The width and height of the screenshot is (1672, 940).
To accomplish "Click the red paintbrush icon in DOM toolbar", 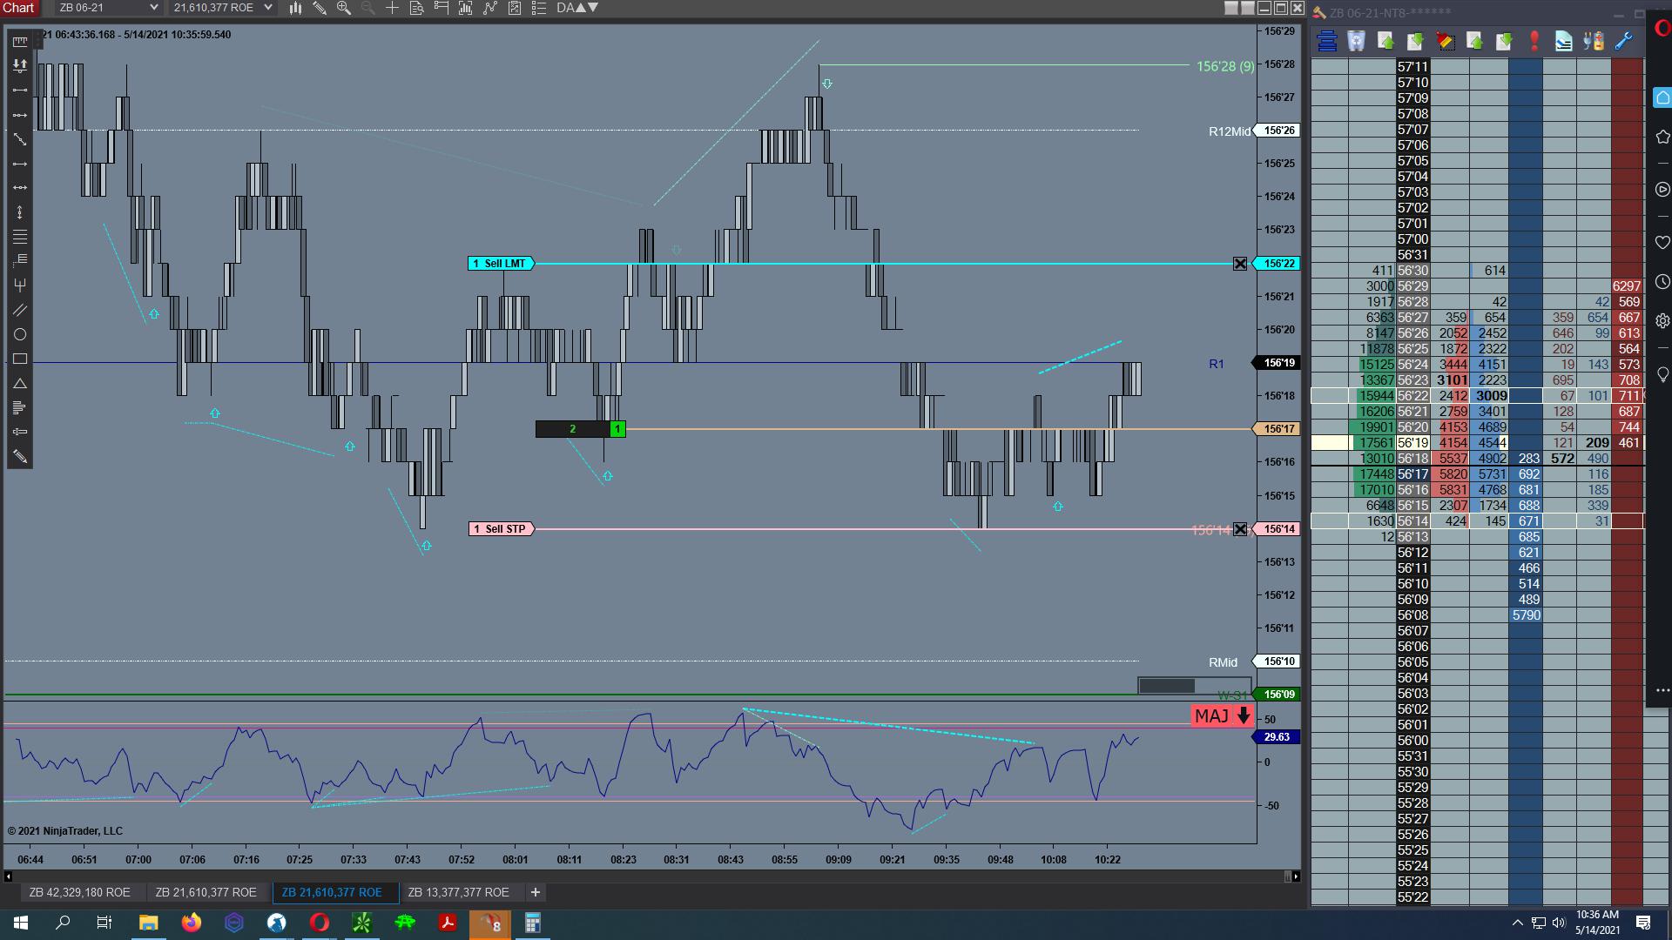I will [1446, 41].
